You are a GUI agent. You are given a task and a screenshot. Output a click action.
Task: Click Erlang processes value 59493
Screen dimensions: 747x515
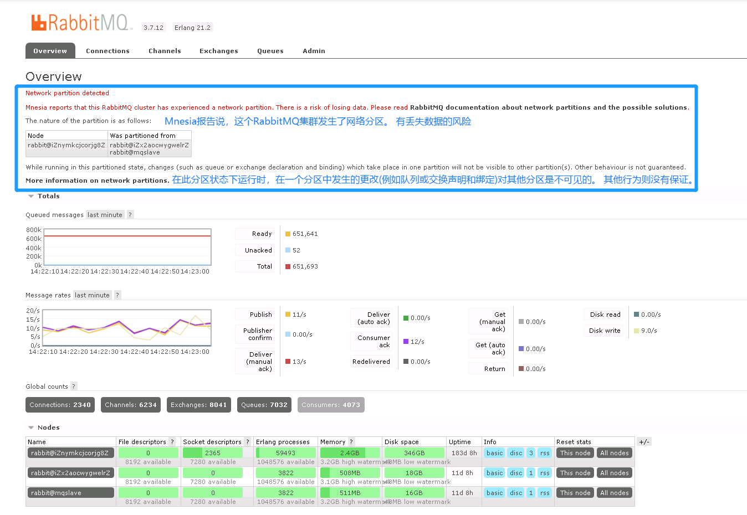[x=286, y=453]
